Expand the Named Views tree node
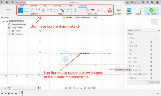The image size is (161, 96). [x=6, y=28]
